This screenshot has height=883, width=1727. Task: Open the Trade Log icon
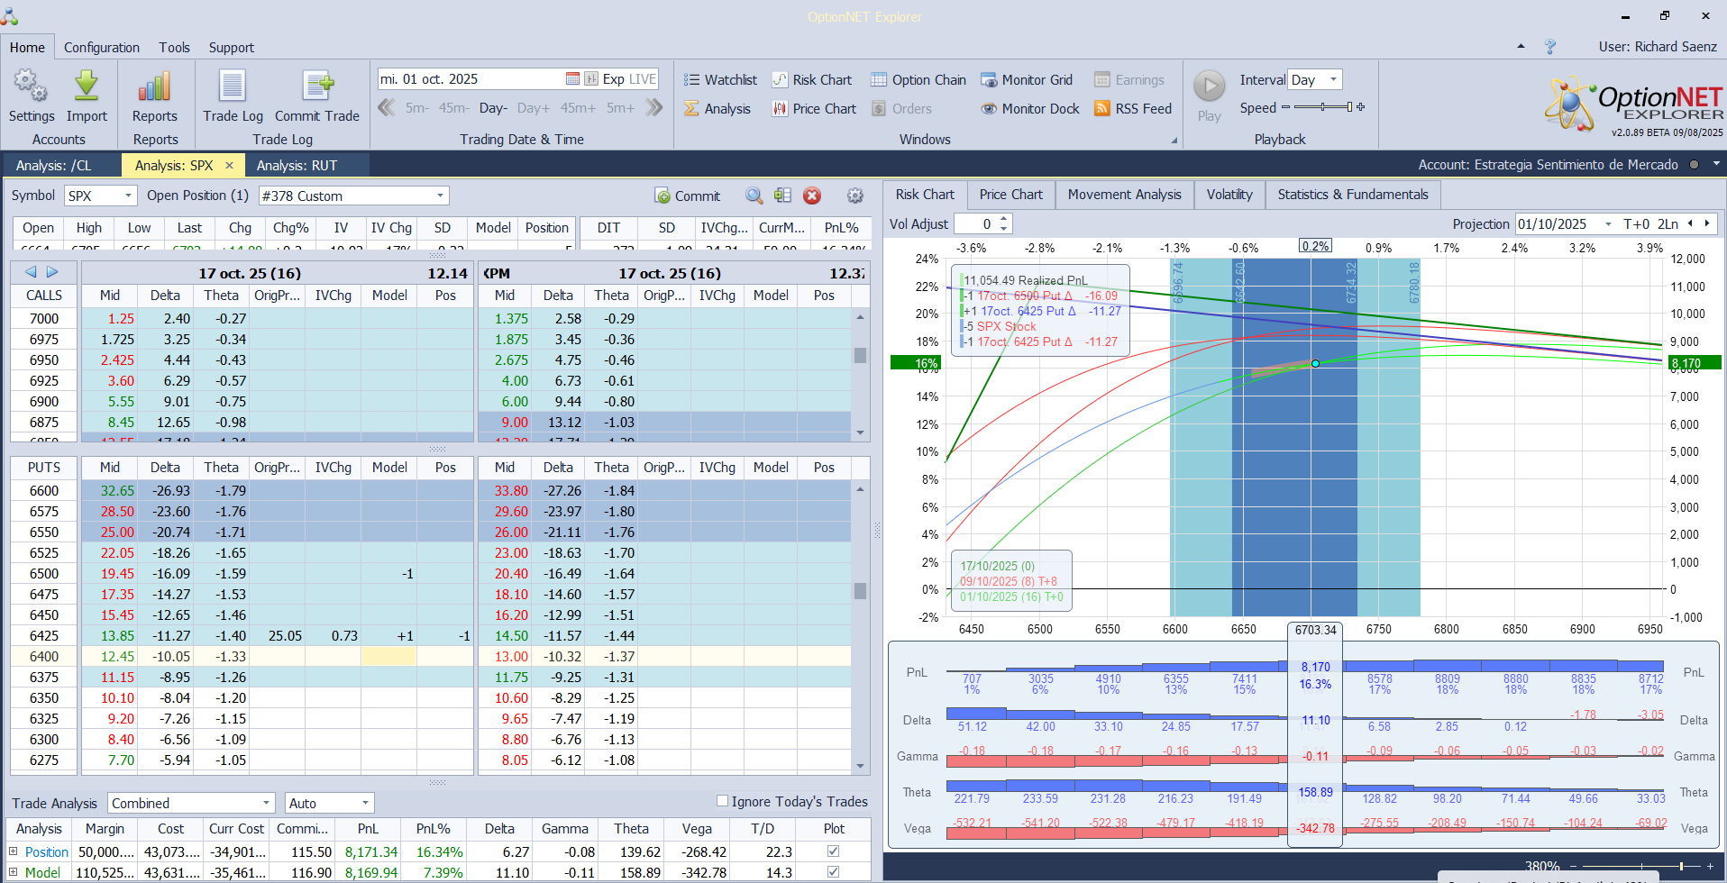click(x=233, y=87)
